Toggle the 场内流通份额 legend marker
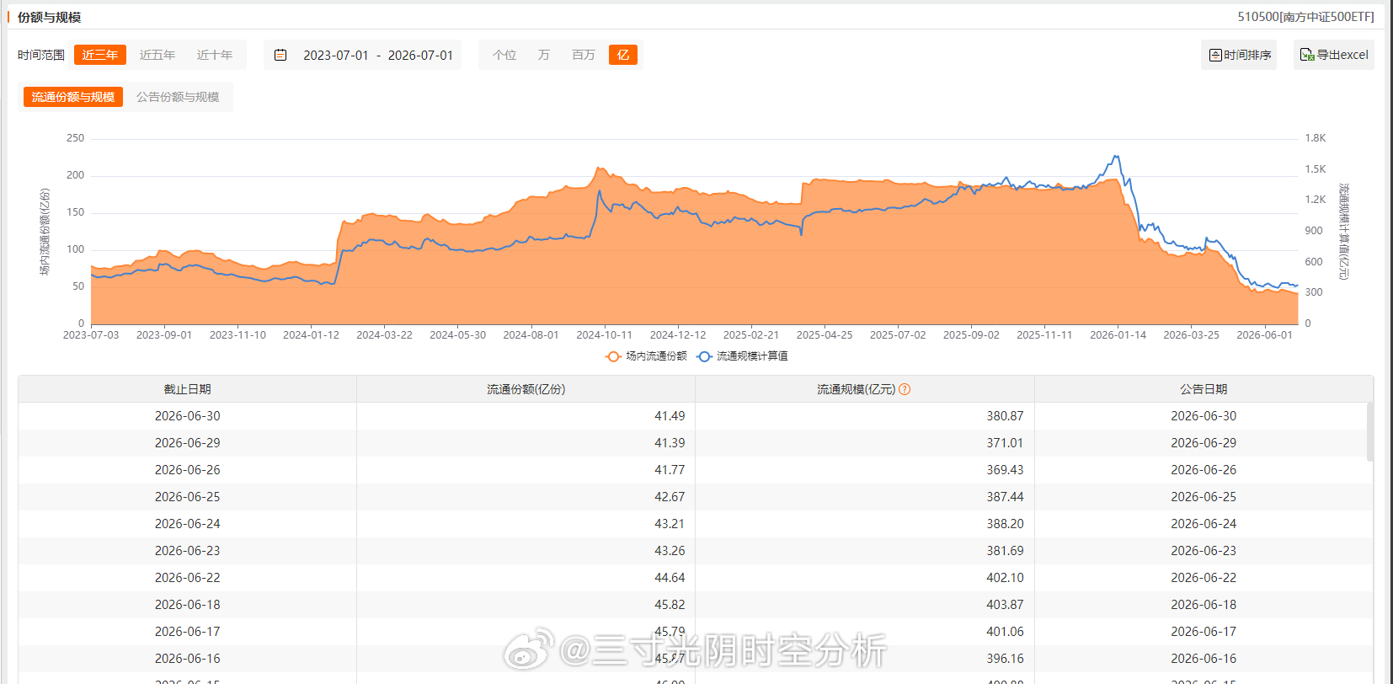 pyautogui.click(x=613, y=356)
